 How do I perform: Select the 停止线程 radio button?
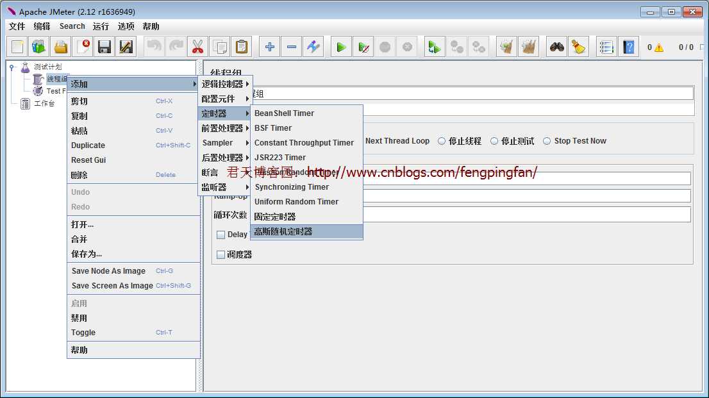[x=441, y=141]
